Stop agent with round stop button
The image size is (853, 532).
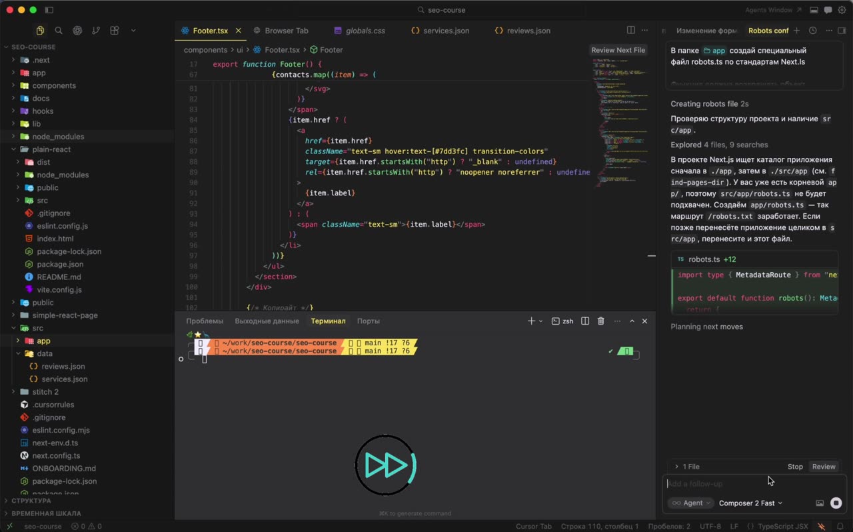point(836,503)
